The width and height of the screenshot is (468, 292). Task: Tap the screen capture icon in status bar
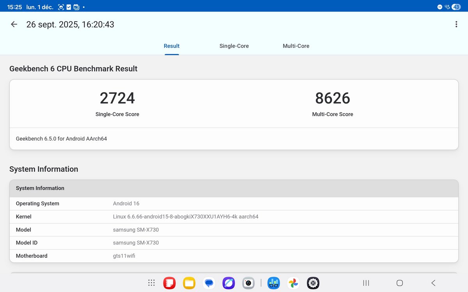coord(61,7)
